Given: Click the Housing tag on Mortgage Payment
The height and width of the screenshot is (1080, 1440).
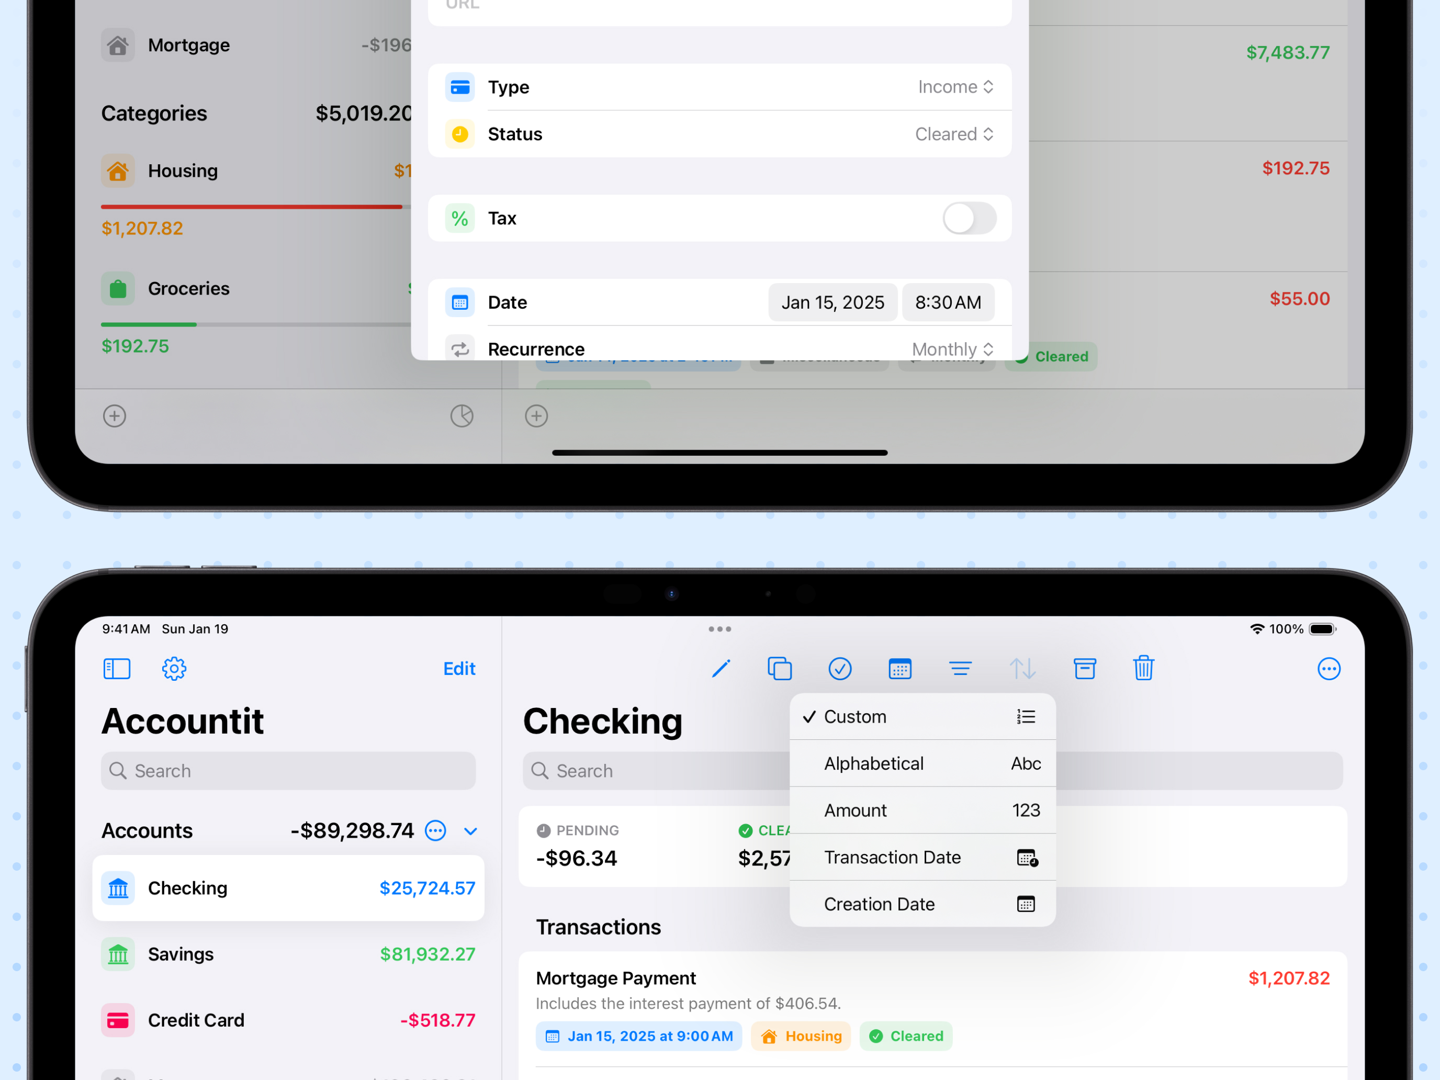Looking at the screenshot, I should [x=801, y=1036].
